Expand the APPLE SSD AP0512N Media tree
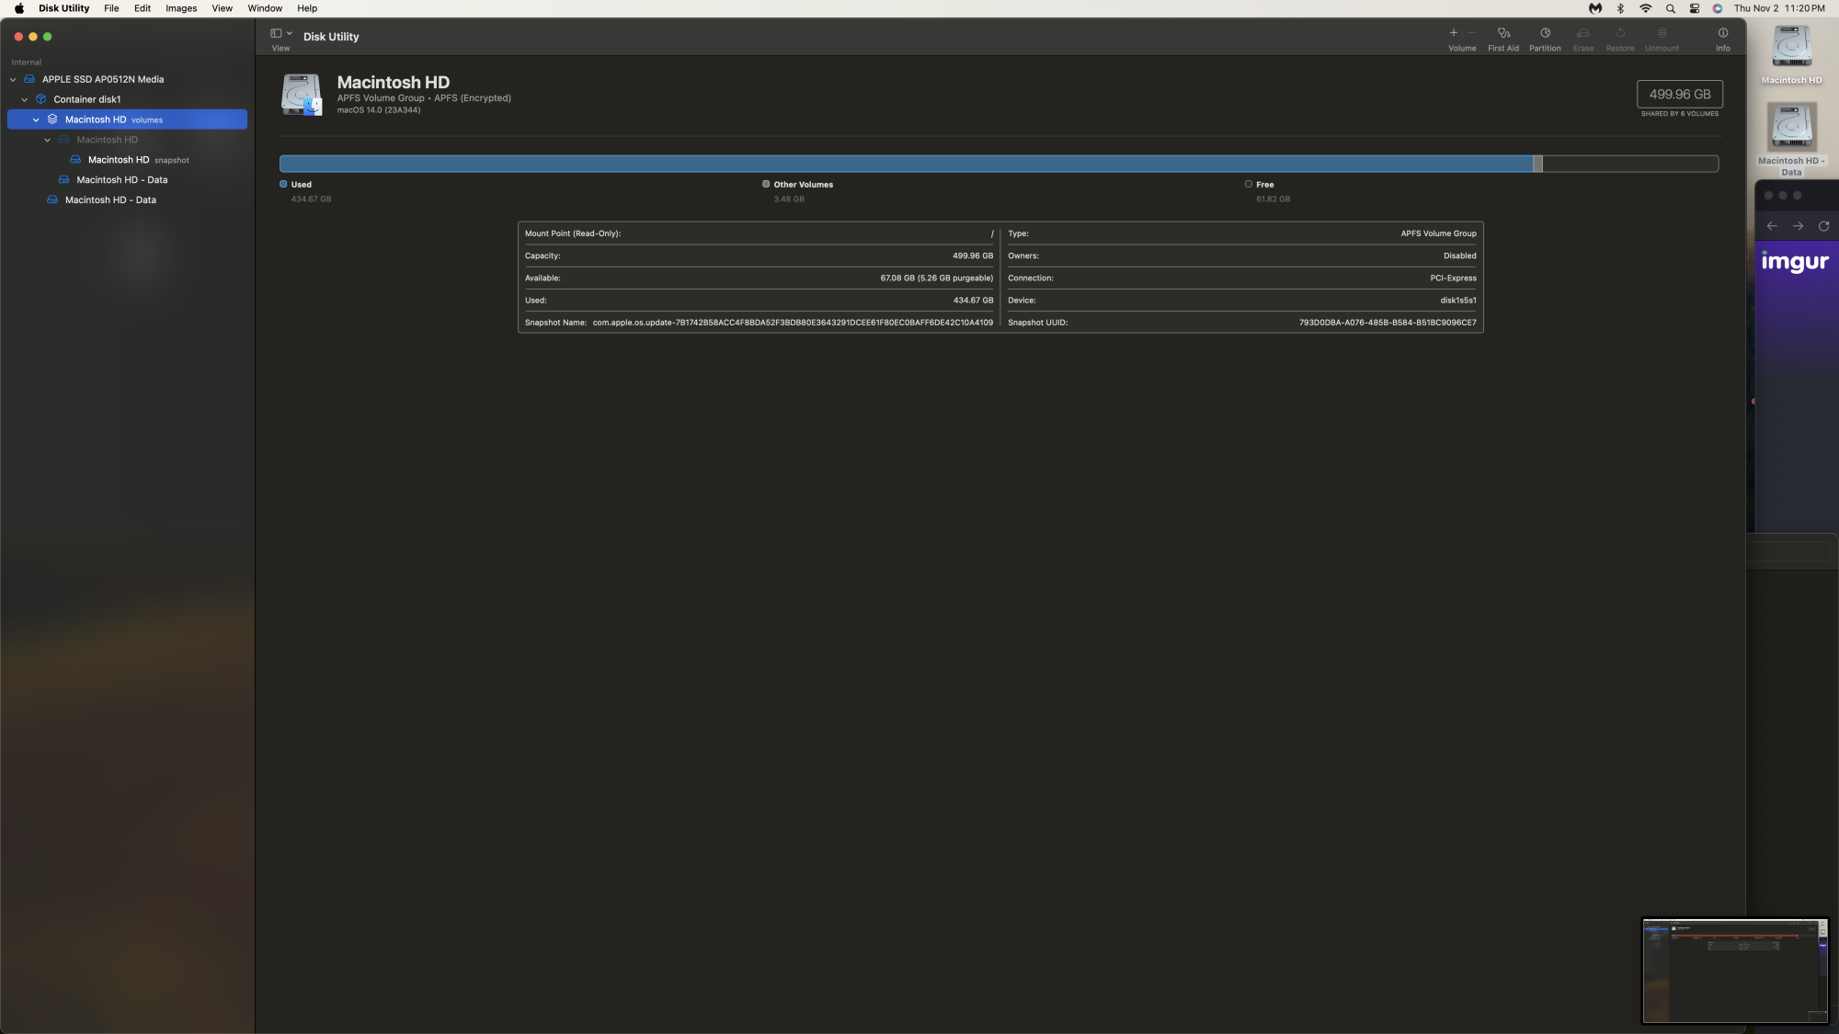This screenshot has height=1034, width=1839. click(x=13, y=78)
